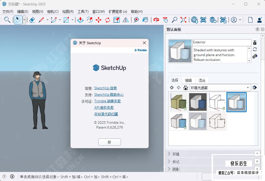Select the Lasso Select tool
This screenshot has width=265, height=181.
click(x=18, y=20)
